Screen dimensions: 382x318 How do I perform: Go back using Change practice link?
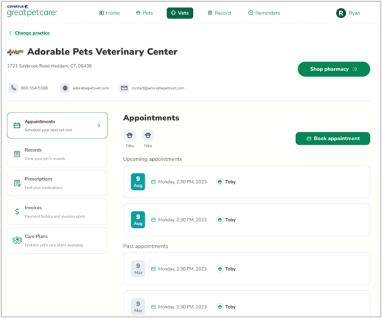[x=31, y=33]
